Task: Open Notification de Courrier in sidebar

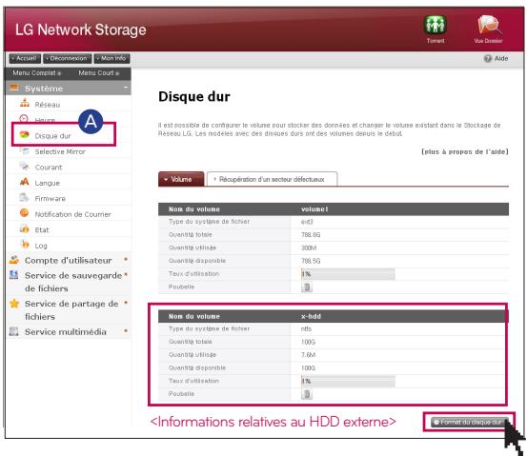Action: point(73,214)
